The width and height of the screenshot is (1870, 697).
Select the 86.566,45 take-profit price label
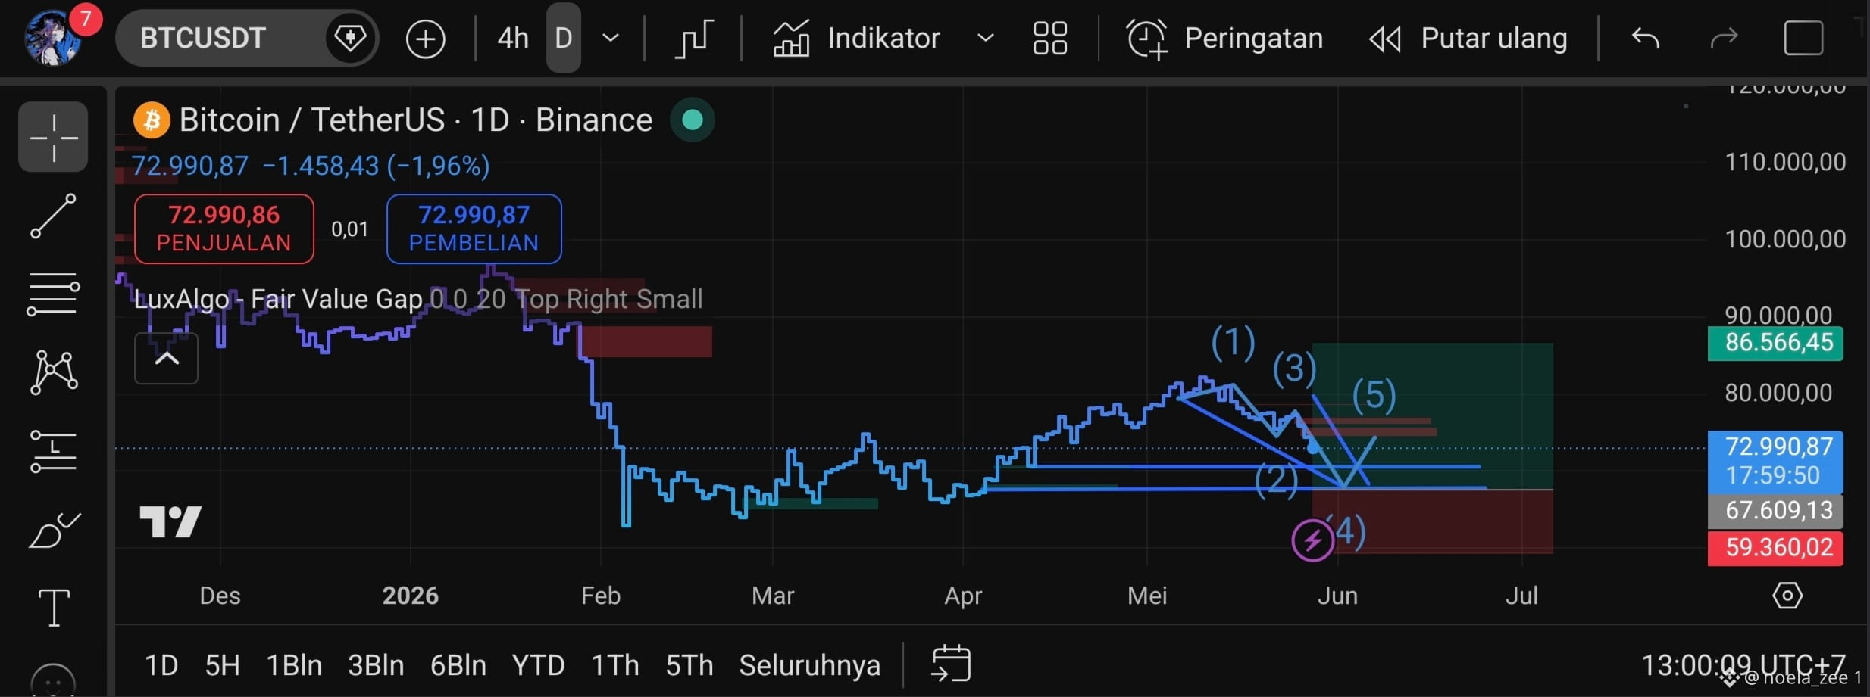coord(1775,344)
